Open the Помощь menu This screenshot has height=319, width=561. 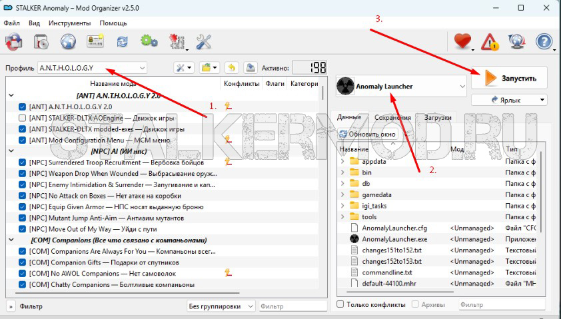point(113,23)
